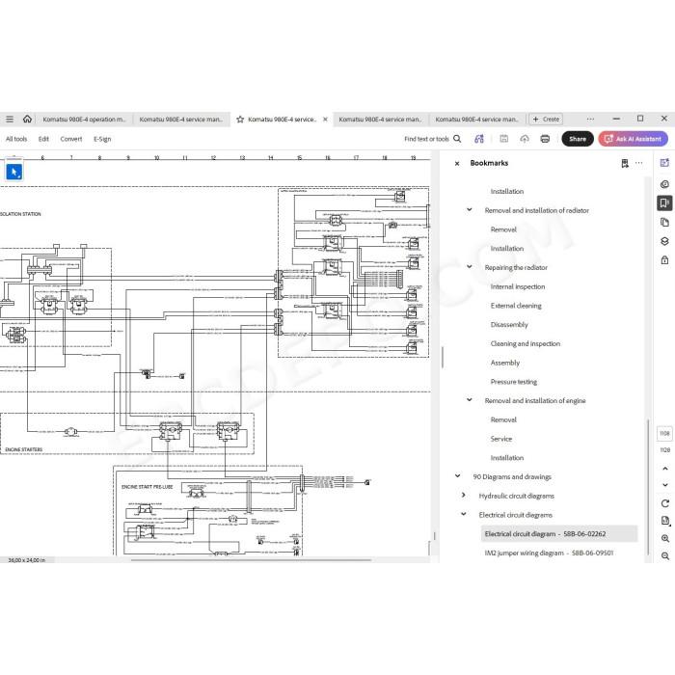
Task: Open the page thumbnails panel
Action: point(664,222)
